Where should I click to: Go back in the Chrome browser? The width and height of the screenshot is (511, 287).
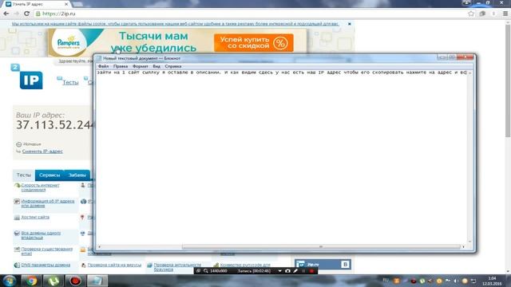(x=6, y=14)
